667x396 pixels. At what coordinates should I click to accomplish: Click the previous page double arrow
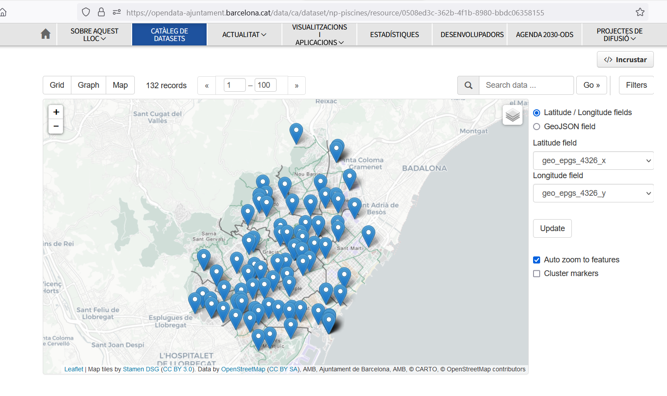point(207,86)
